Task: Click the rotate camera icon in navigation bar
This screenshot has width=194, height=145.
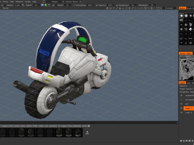Action: (x=127, y=8)
